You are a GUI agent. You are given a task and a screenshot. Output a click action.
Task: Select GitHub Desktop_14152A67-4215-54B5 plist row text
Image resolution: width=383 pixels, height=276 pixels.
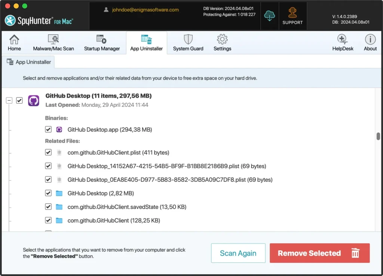point(167,166)
